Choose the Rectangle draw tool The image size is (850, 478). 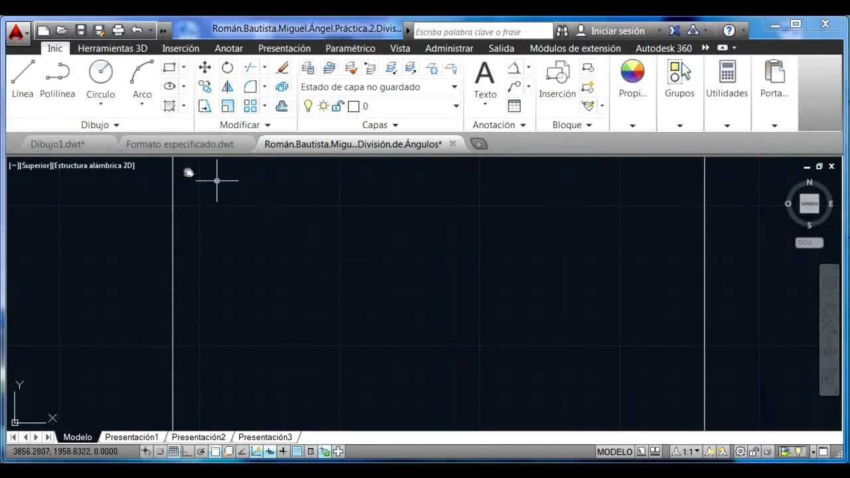[x=169, y=68]
